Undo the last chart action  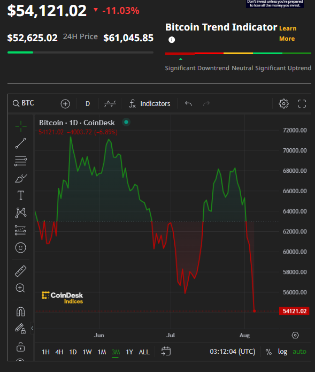[x=188, y=104]
